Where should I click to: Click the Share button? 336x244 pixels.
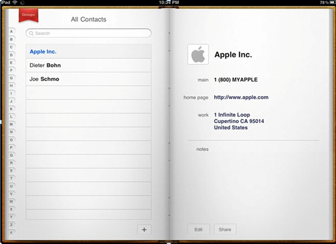[225, 230]
